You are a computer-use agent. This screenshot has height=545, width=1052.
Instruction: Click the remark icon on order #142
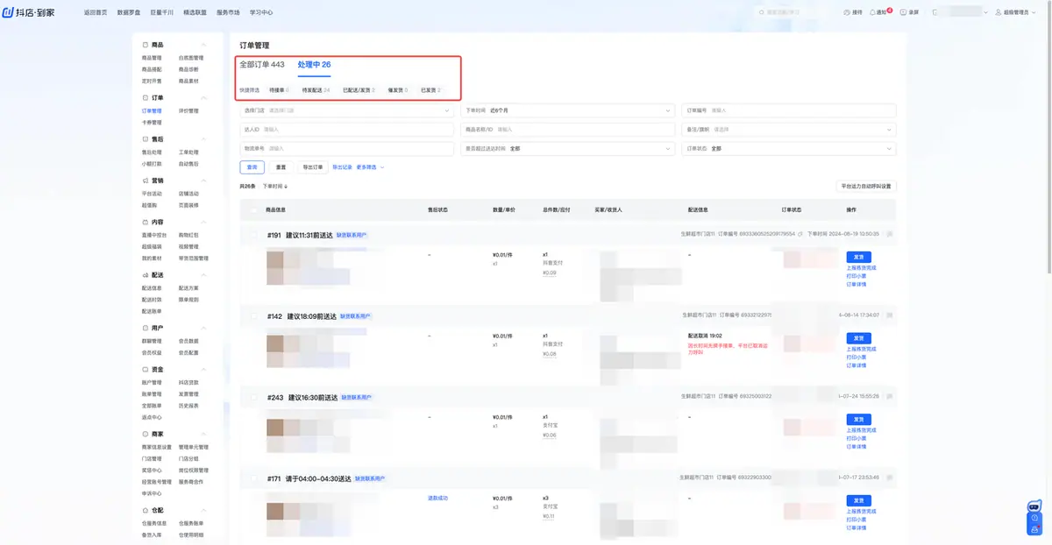tap(889, 315)
